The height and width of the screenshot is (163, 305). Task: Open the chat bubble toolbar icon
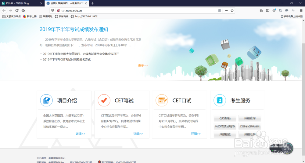point(287,10)
